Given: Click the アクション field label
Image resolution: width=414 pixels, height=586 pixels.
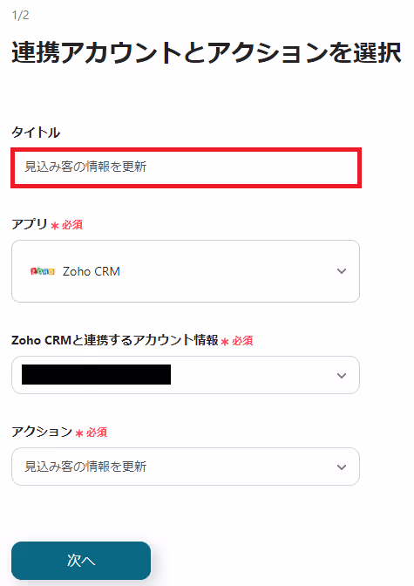Looking at the screenshot, I should point(42,432).
